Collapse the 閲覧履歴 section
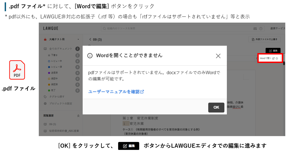Image resolution: width=287 pixels, height=151 pixels. [78, 116]
